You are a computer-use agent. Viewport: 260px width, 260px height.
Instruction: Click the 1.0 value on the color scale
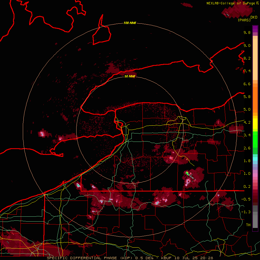pyautogui.click(x=247, y=174)
